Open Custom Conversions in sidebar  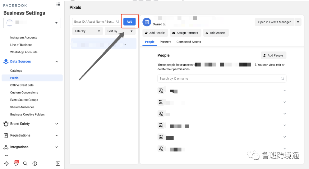[24, 92]
